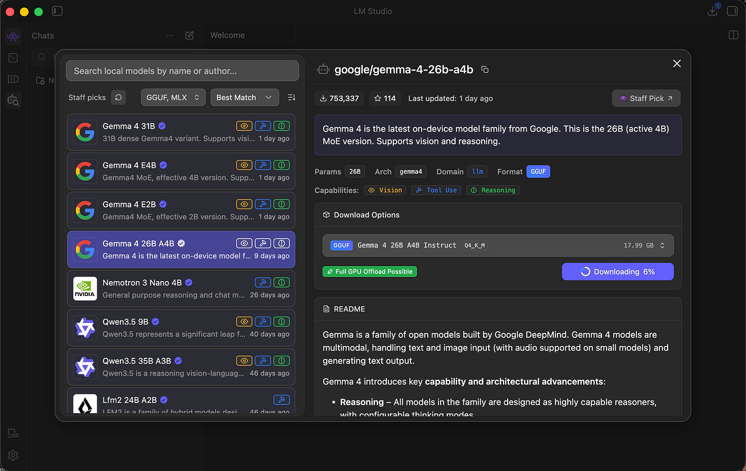This screenshot has height=471, width=746.
Task: Click the tool use badge on Lfm2 24B A2B
Action: (281, 400)
